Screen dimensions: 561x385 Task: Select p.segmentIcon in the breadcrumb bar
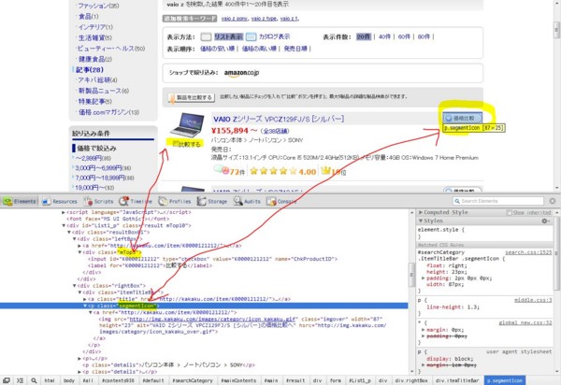[505, 380]
